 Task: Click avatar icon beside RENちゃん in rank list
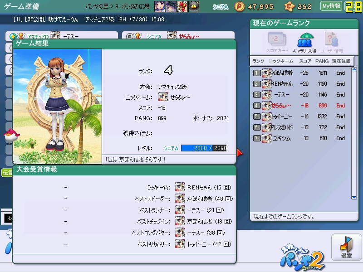[x=266, y=84]
